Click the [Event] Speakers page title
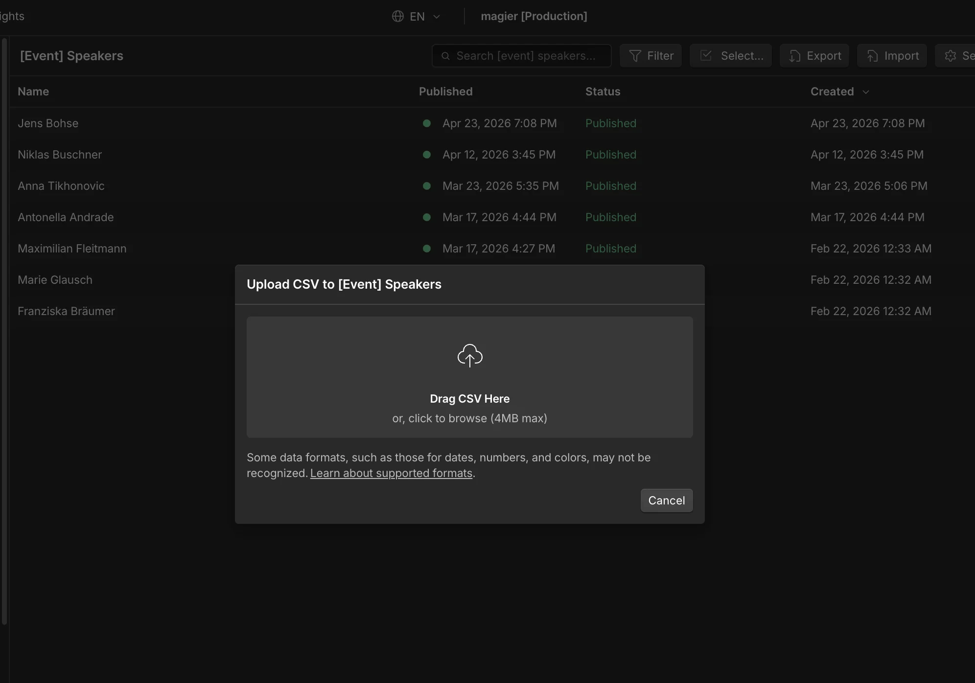 pyautogui.click(x=71, y=56)
